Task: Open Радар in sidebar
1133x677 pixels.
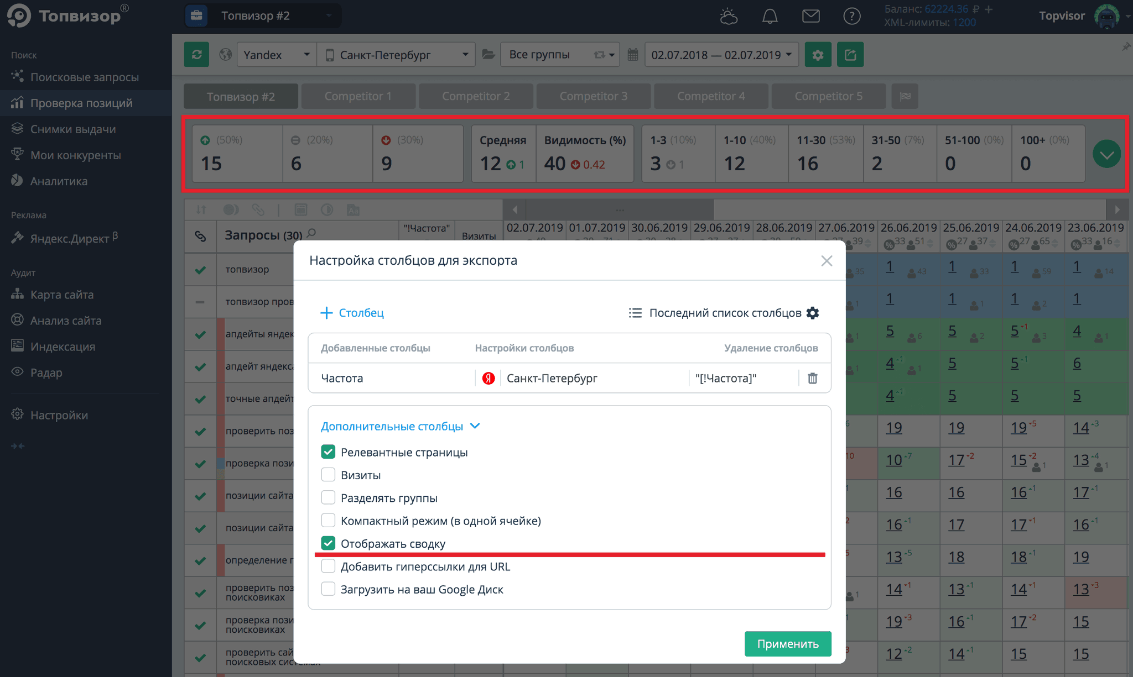Action: tap(46, 372)
